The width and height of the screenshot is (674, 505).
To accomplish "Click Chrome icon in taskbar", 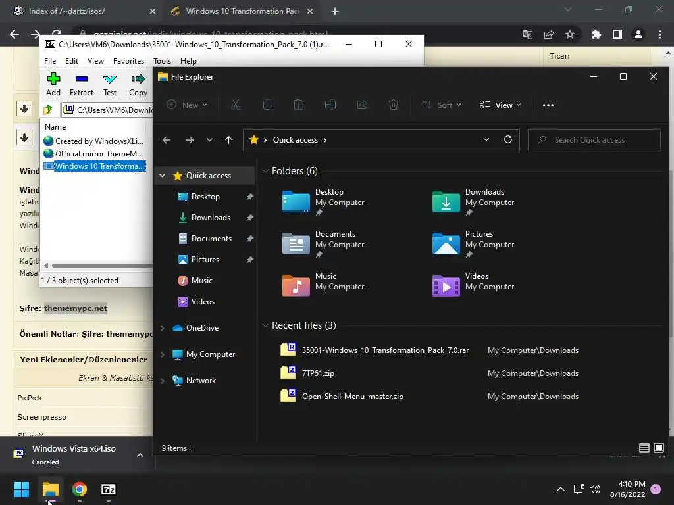I will [x=80, y=489].
